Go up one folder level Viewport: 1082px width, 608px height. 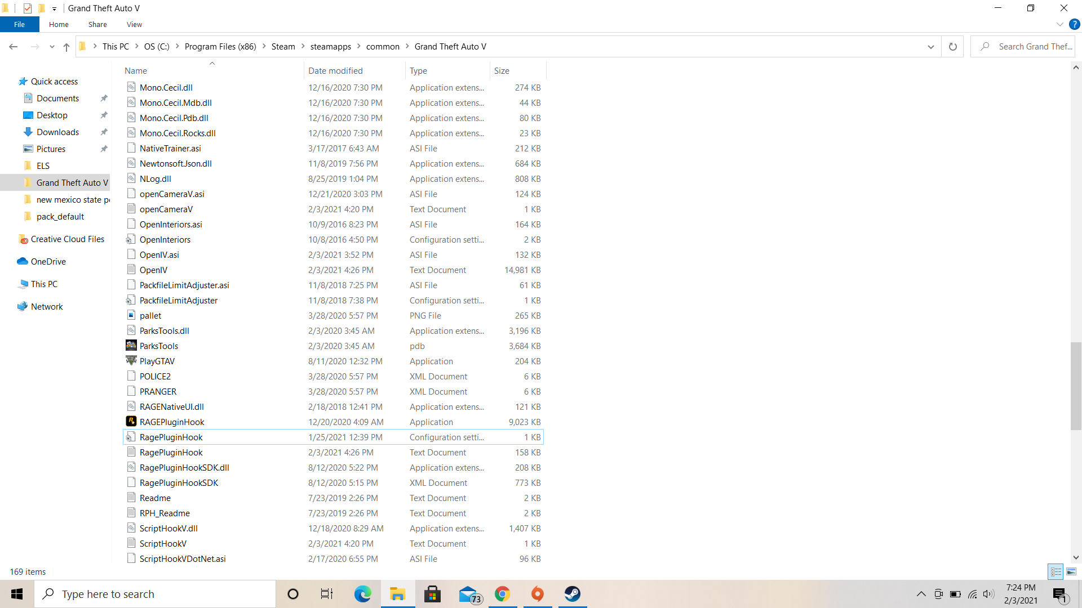pos(66,47)
